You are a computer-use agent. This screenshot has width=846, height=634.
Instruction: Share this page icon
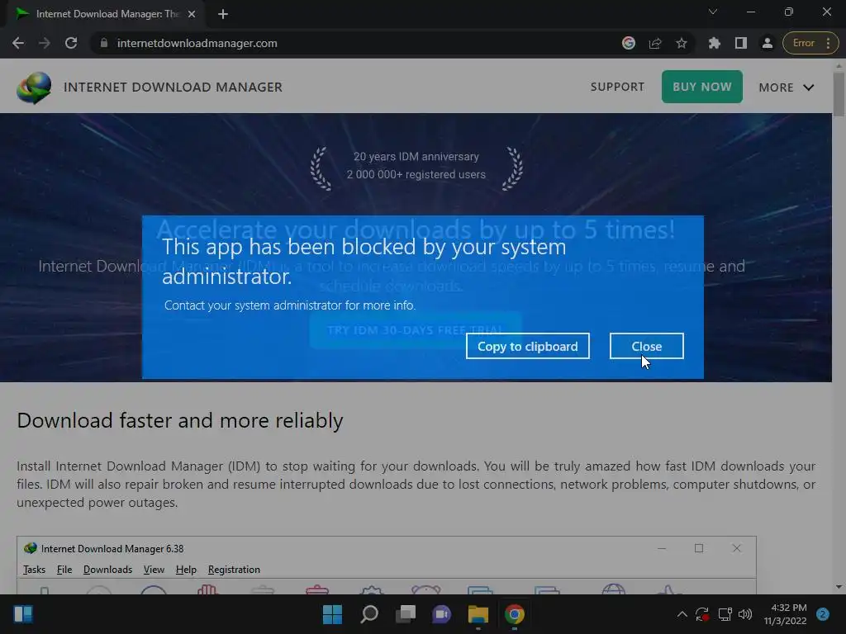point(655,43)
